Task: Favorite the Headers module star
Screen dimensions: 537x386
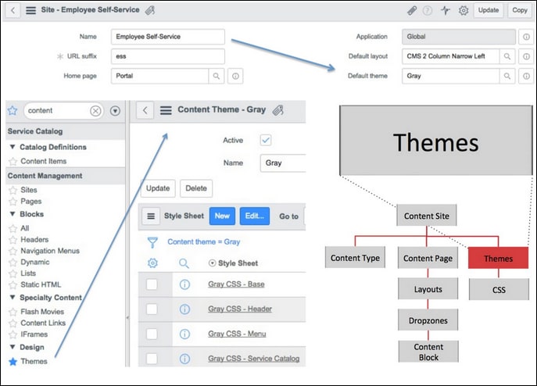Action: tap(13, 240)
